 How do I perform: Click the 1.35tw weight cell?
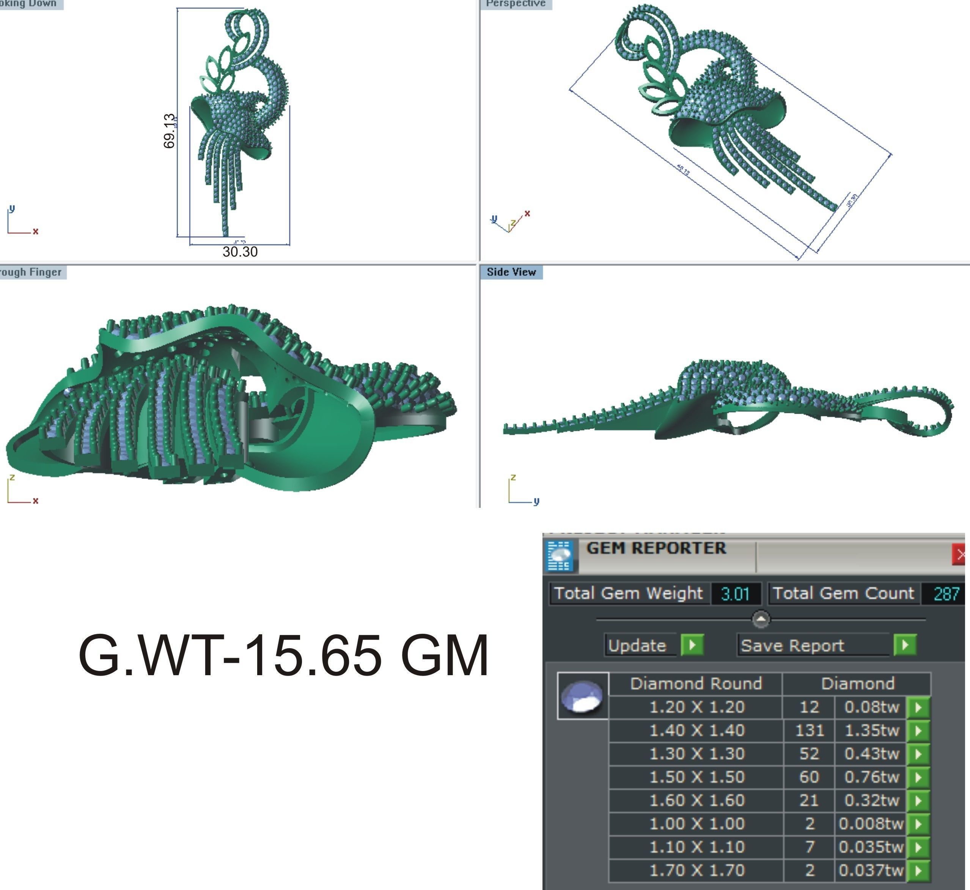(871, 731)
